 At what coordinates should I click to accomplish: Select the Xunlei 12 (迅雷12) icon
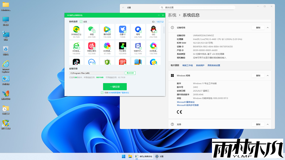[x=123, y=30]
